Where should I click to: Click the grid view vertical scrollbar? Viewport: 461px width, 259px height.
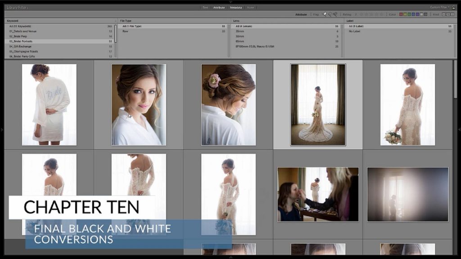tap(455, 79)
